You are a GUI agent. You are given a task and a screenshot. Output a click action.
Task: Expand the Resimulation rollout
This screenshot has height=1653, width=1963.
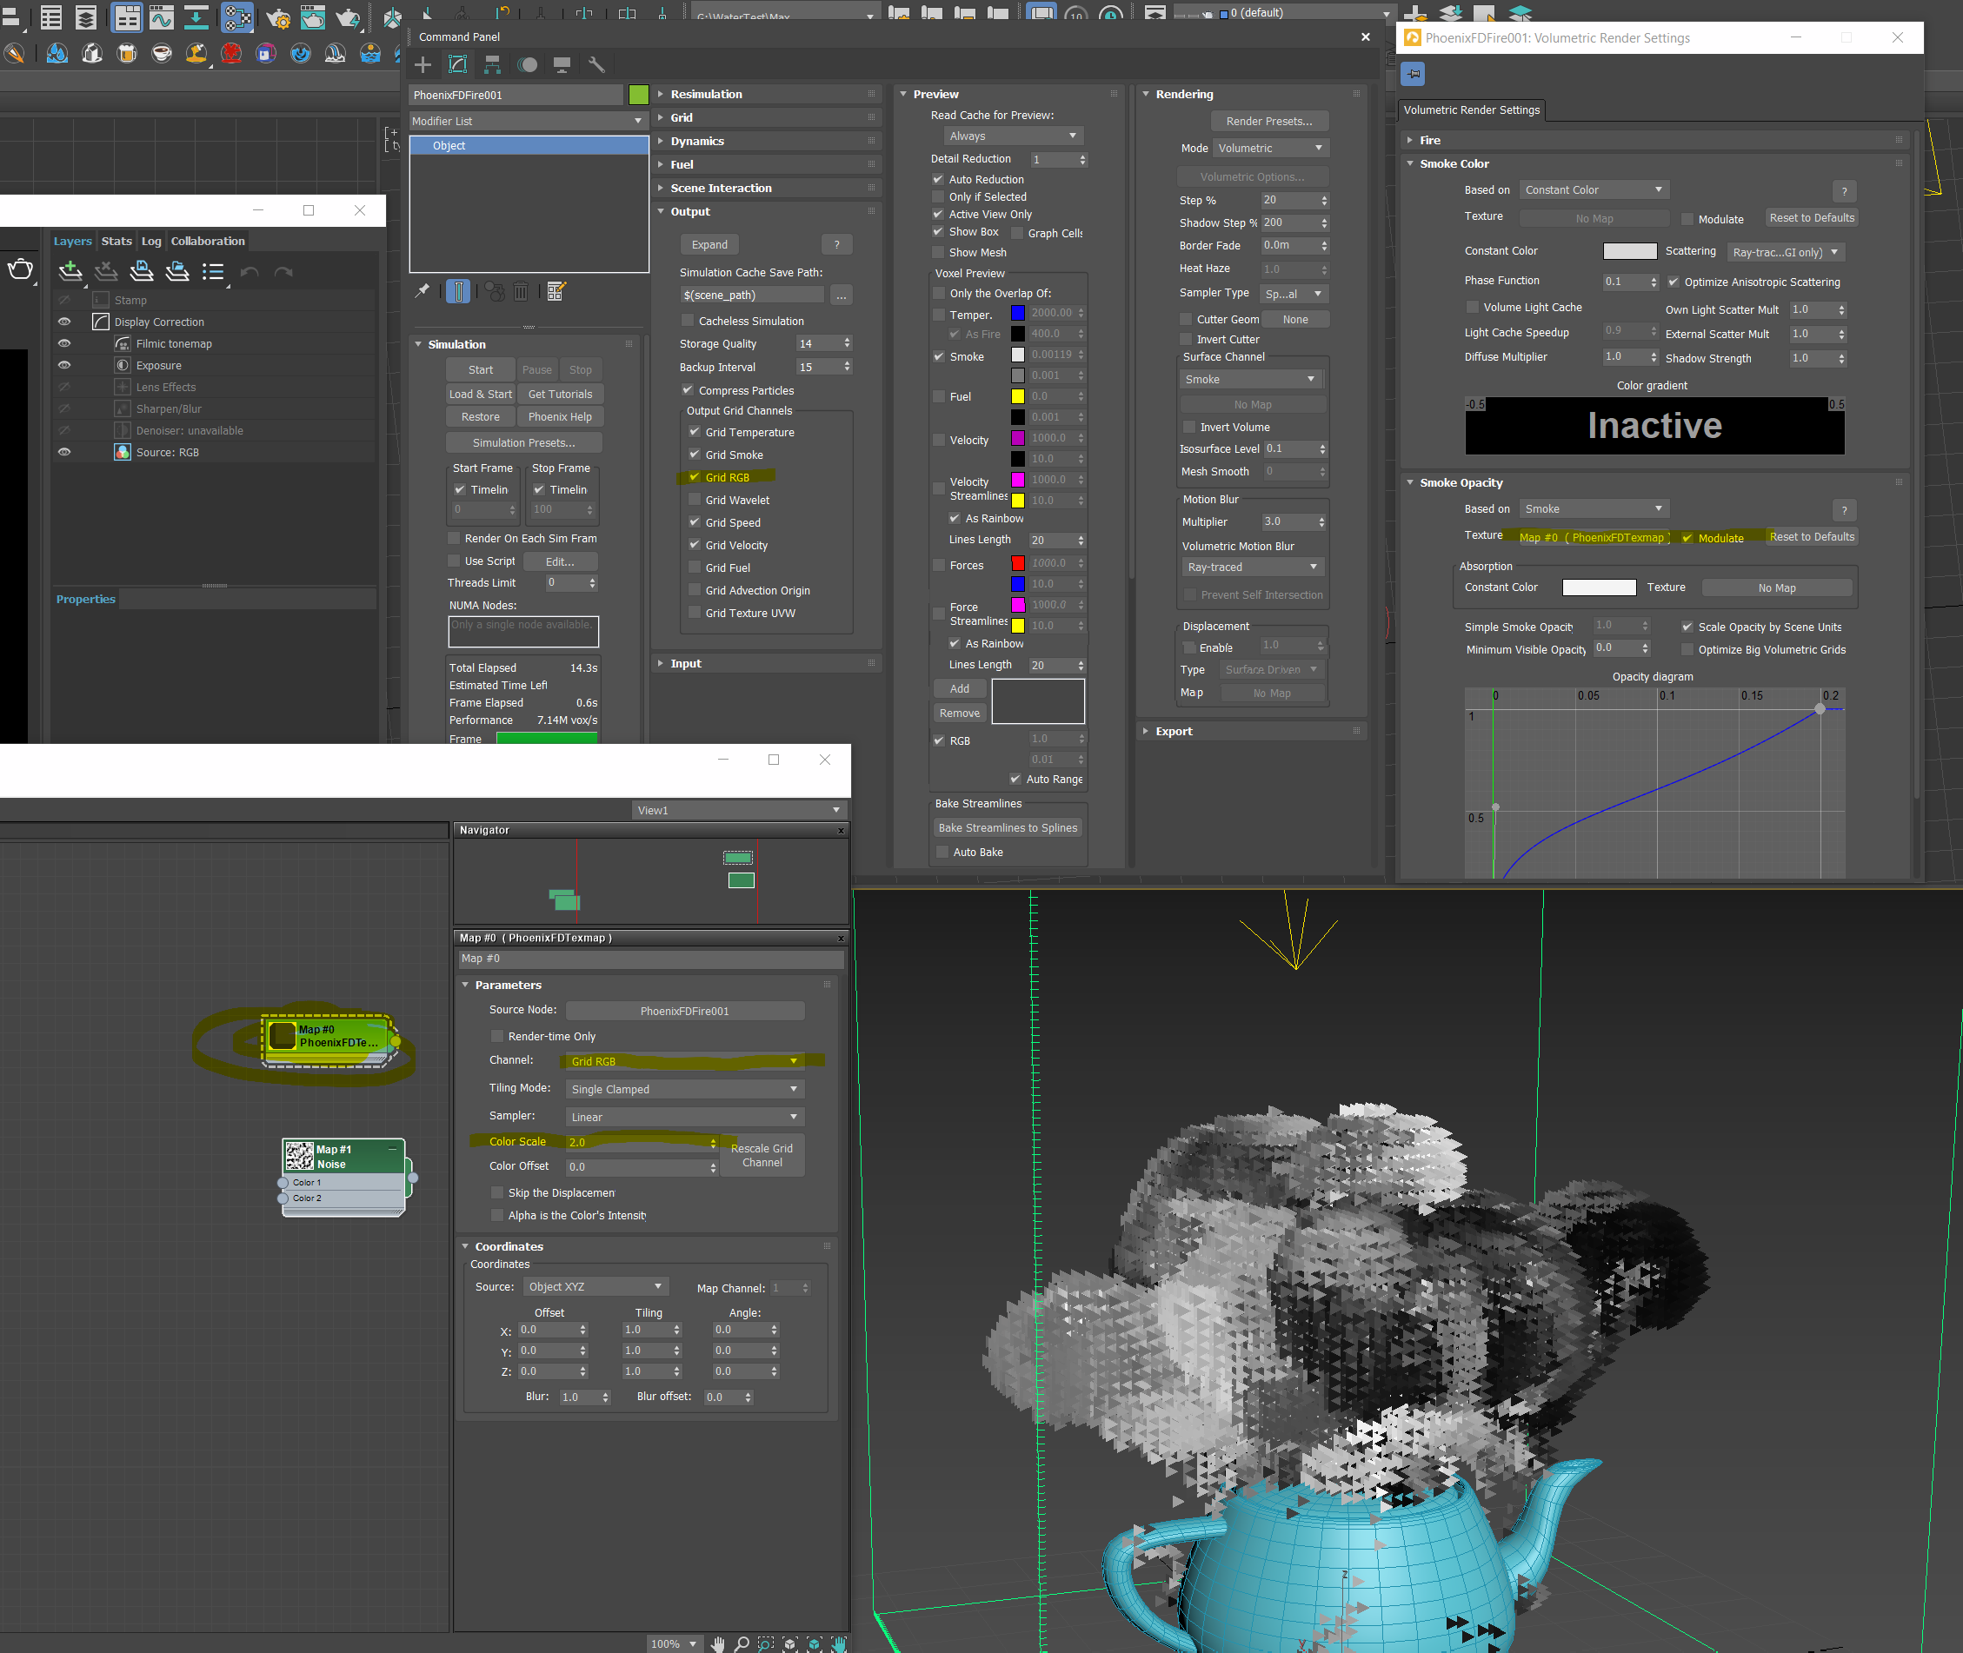coord(768,94)
